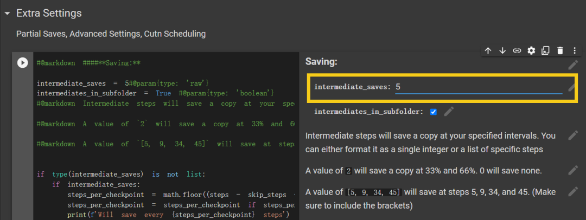Copy link to cell via link icon

click(x=517, y=50)
